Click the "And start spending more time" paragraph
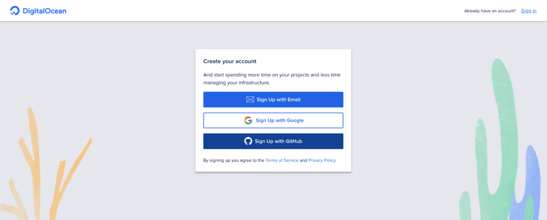Viewport: 547px width, 220px height. [272, 79]
